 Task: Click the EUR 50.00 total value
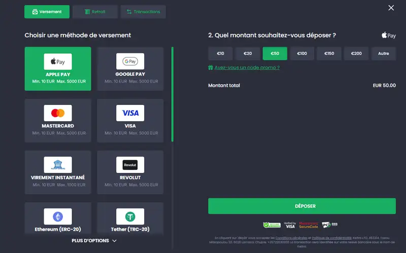[384, 85]
